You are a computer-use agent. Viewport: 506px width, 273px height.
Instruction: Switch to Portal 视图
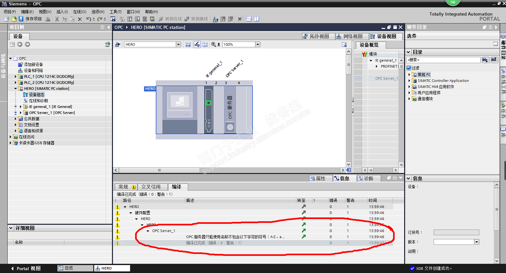click(26, 269)
